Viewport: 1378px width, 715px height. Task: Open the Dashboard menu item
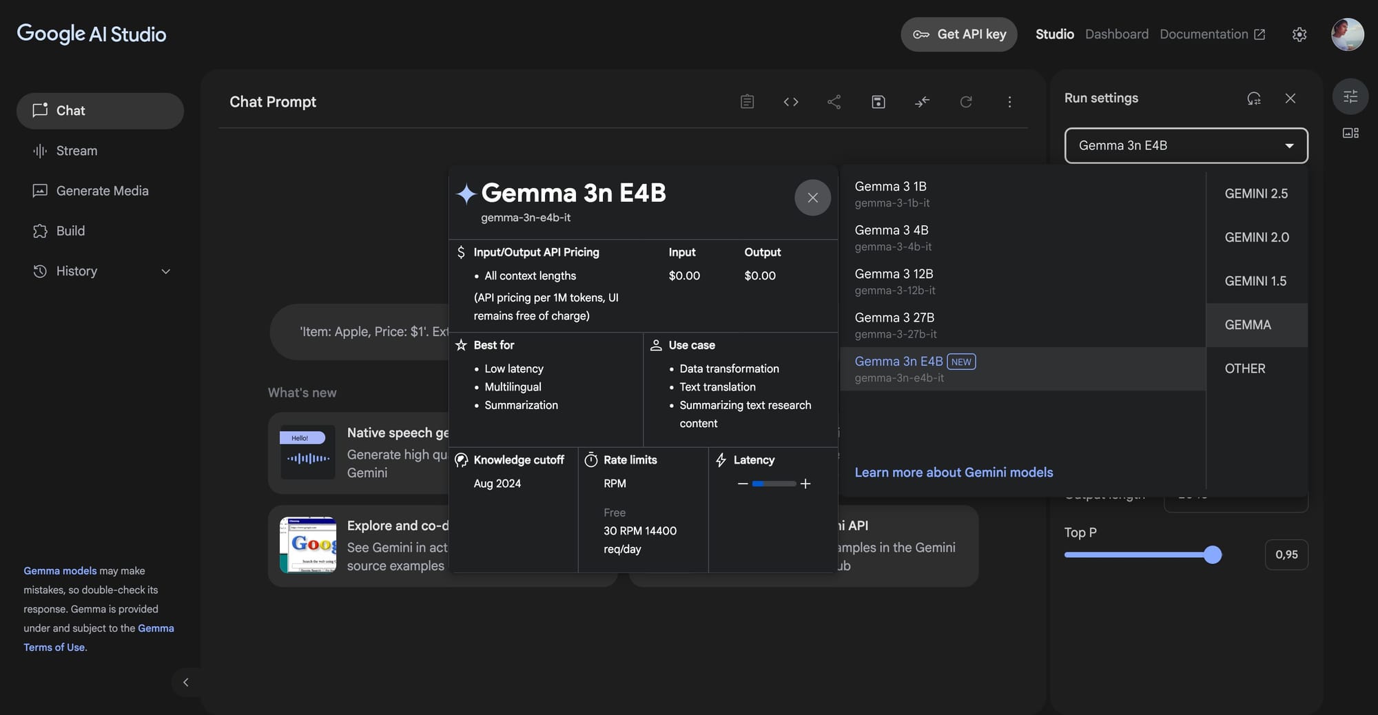pyautogui.click(x=1116, y=34)
